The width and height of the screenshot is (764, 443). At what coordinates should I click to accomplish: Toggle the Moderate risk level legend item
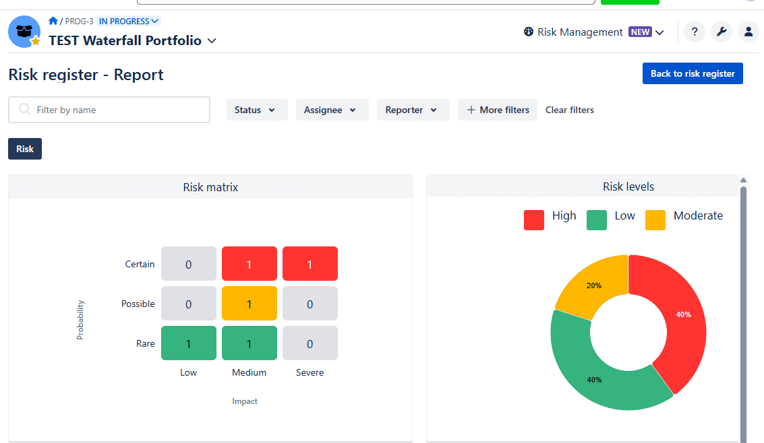coord(684,217)
